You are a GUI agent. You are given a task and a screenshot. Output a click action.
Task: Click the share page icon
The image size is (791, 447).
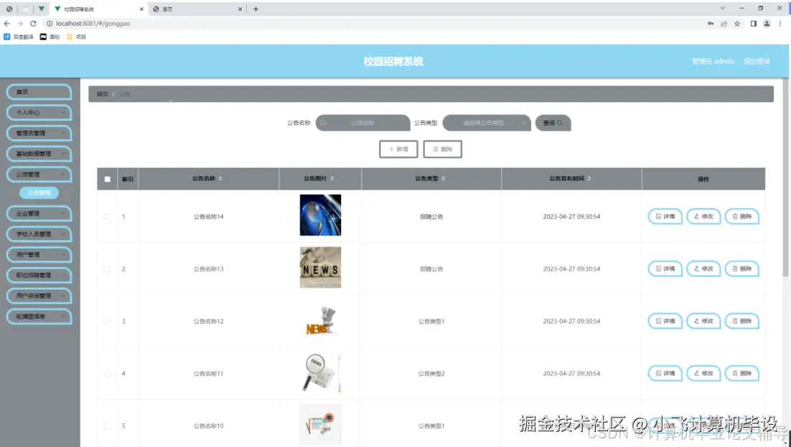tap(724, 24)
